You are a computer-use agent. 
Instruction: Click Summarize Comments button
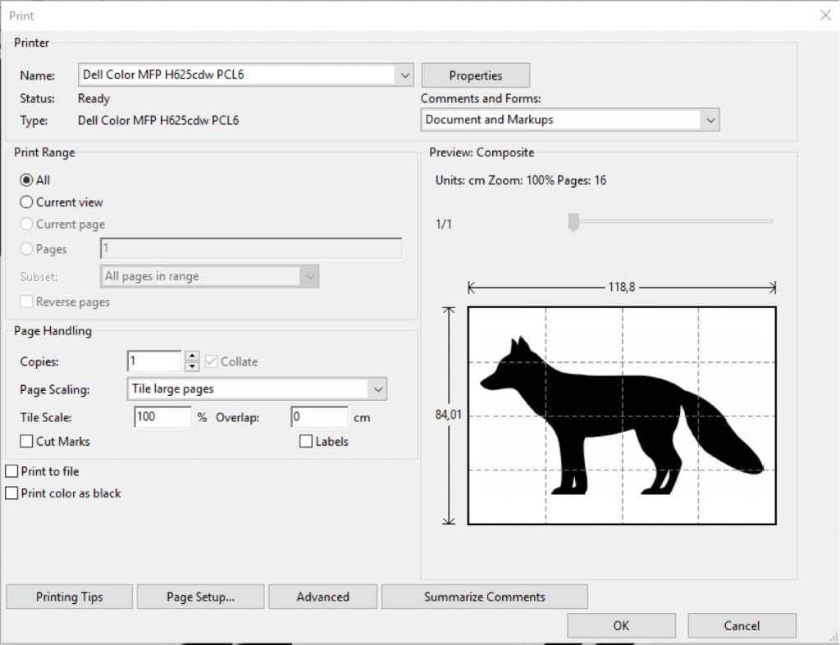click(x=484, y=597)
